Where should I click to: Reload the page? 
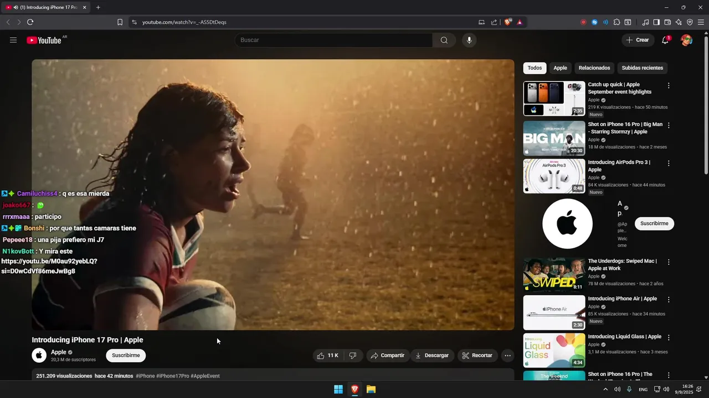[x=30, y=22]
